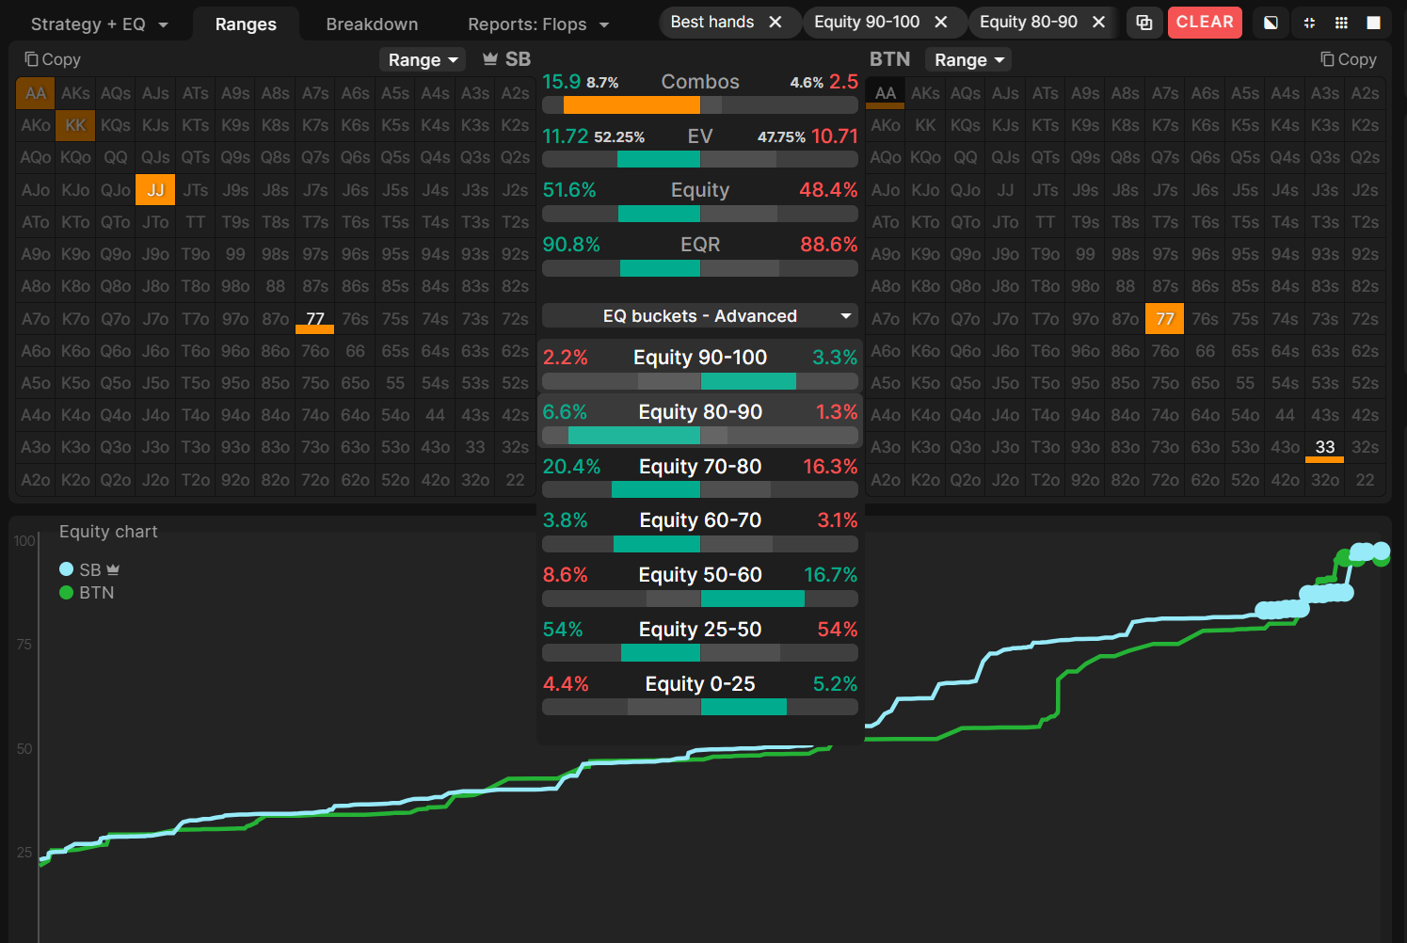The height and width of the screenshot is (943, 1407).
Task: Toggle the Equity 80-90 bucket row
Action: click(x=700, y=421)
